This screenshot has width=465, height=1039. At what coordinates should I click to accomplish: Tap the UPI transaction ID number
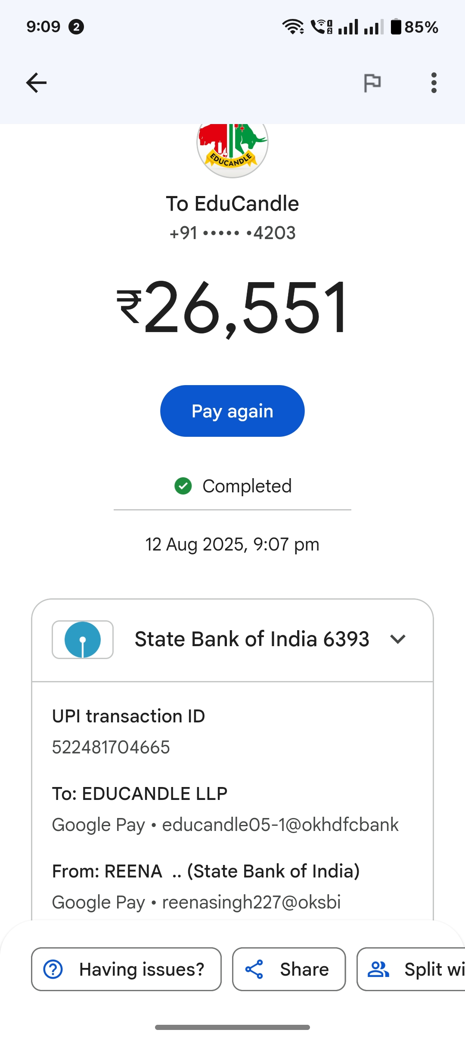pyautogui.click(x=111, y=747)
